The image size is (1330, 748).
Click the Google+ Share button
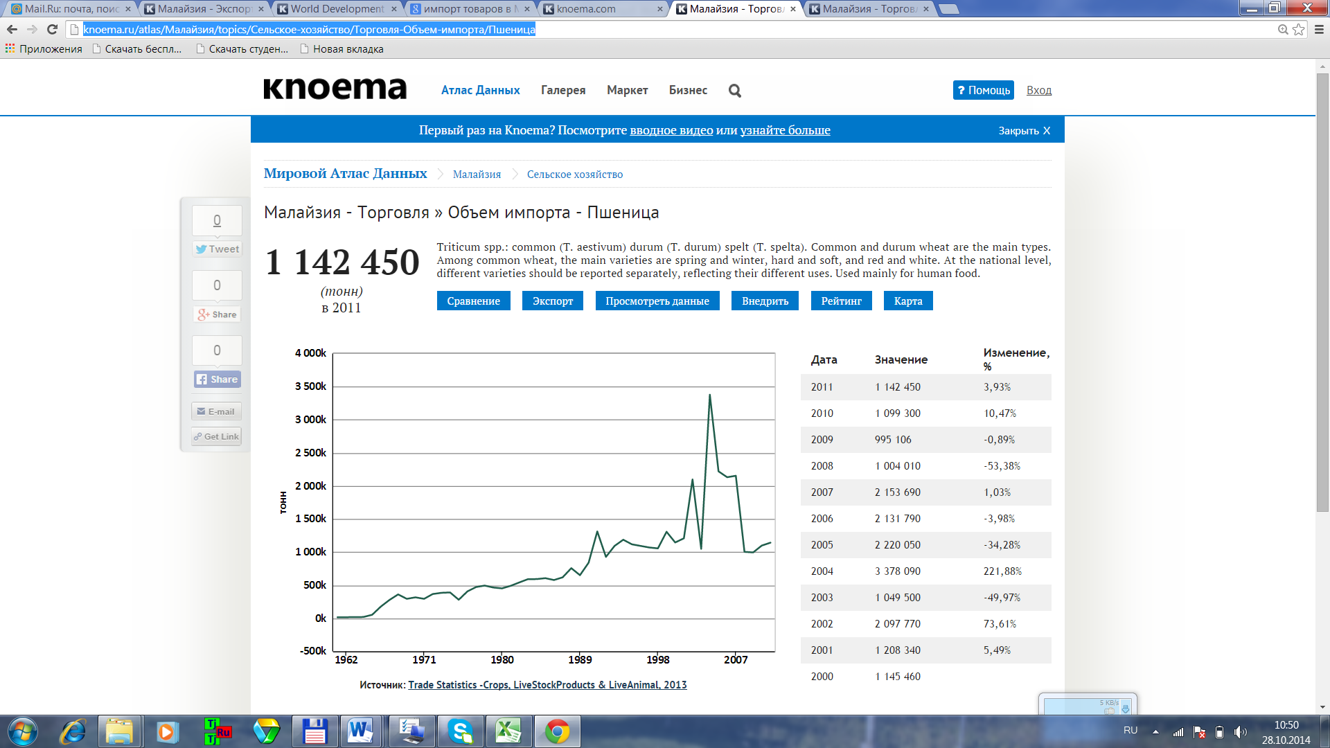point(217,314)
